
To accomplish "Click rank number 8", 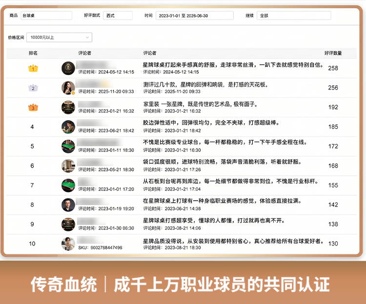I will (x=32, y=205).
